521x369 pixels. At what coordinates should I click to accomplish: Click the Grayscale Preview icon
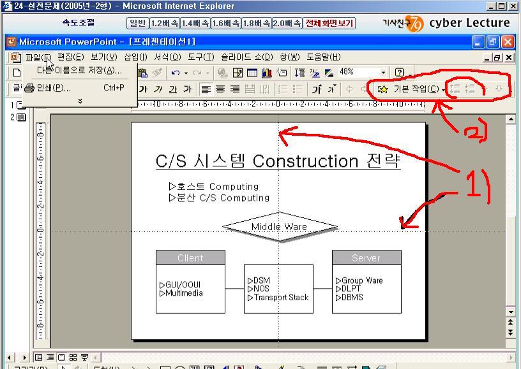coord(329,73)
